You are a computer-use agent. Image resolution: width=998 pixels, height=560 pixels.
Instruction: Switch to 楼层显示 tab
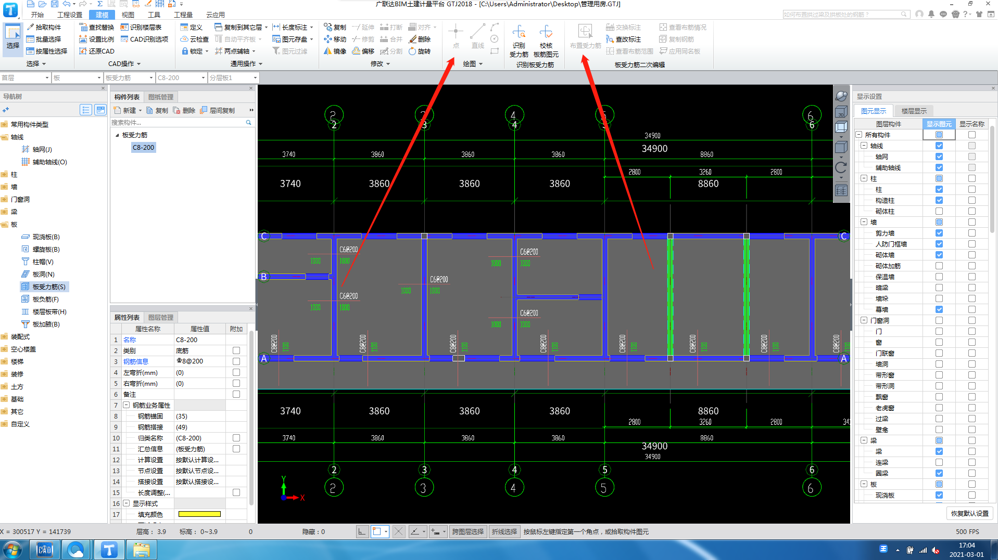914,111
